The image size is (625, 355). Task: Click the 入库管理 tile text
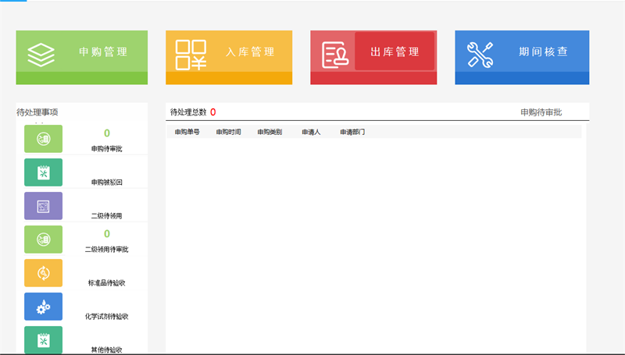pos(250,52)
